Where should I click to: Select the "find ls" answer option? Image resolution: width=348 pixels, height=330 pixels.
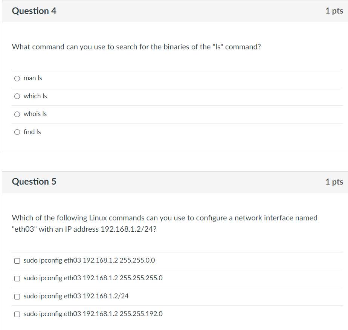pos(17,132)
